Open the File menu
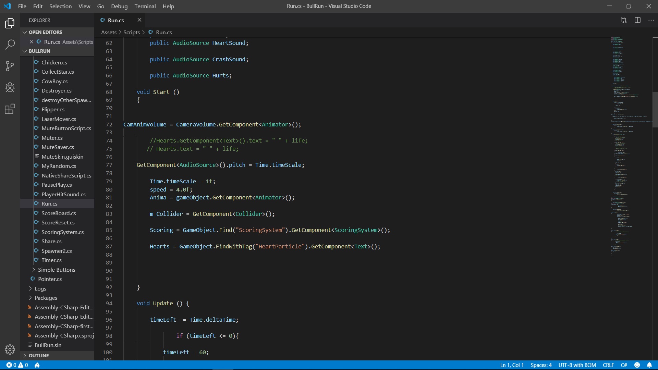This screenshot has height=370, width=658. tap(22, 6)
